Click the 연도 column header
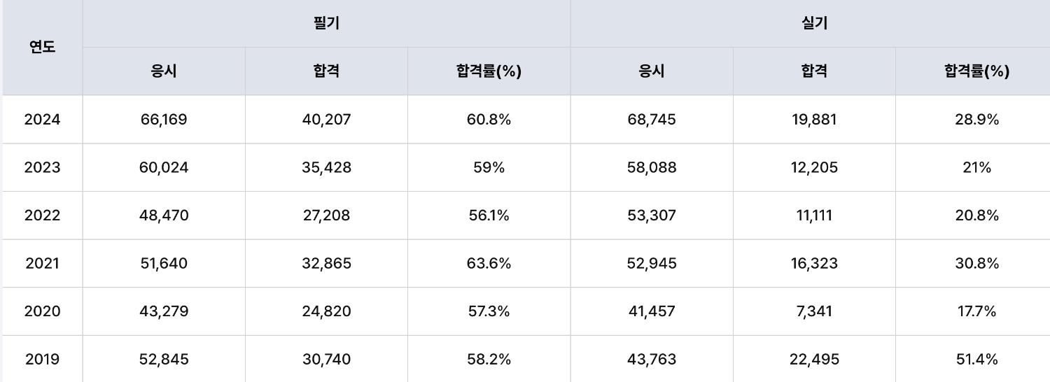The height and width of the screenshot is (382, 1050). 42,48
